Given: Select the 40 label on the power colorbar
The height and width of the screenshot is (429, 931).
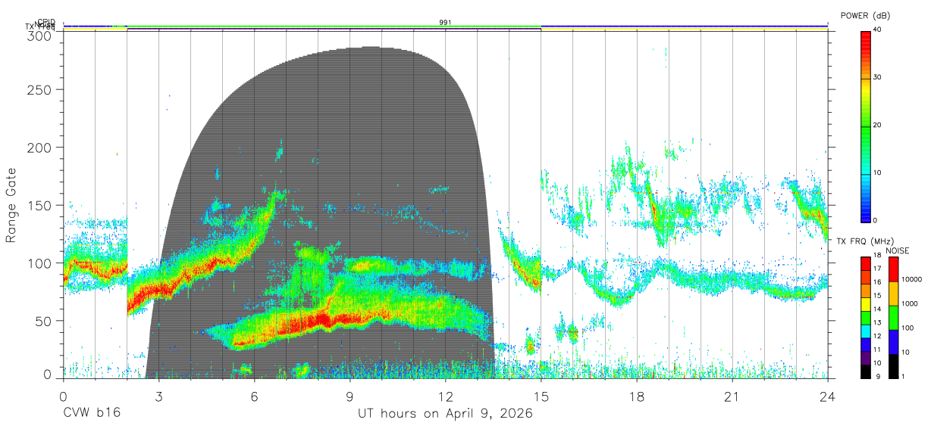Looking at the screenshot, I should pos(879,30).
